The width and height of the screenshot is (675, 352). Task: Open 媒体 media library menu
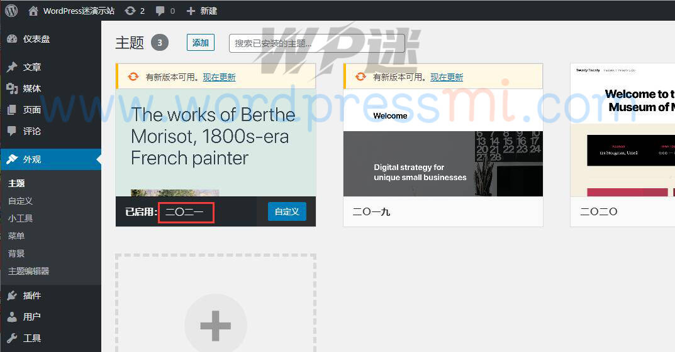pos(31,88)
